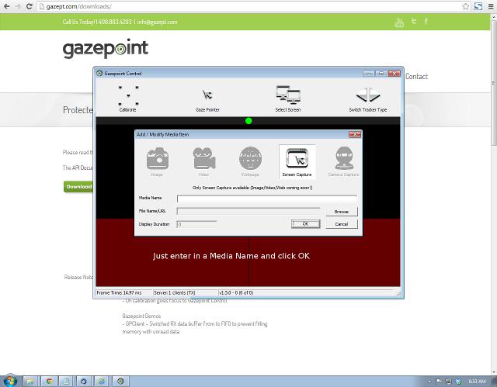Open the Facebook icon in green header

click(x=426, y=21)
